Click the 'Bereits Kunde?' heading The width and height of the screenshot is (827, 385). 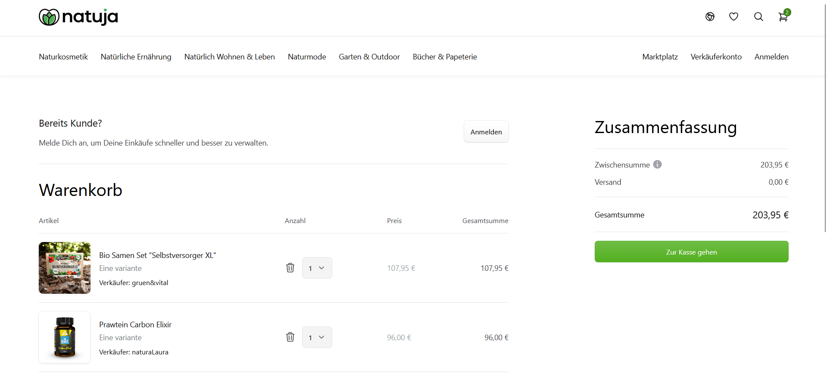(x=70, y=124)
